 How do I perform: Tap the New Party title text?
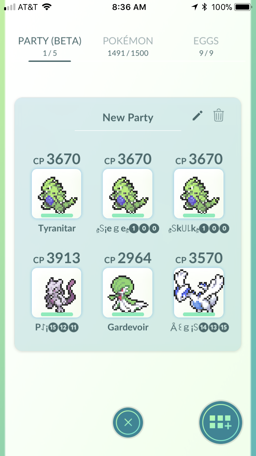[128, 118]
